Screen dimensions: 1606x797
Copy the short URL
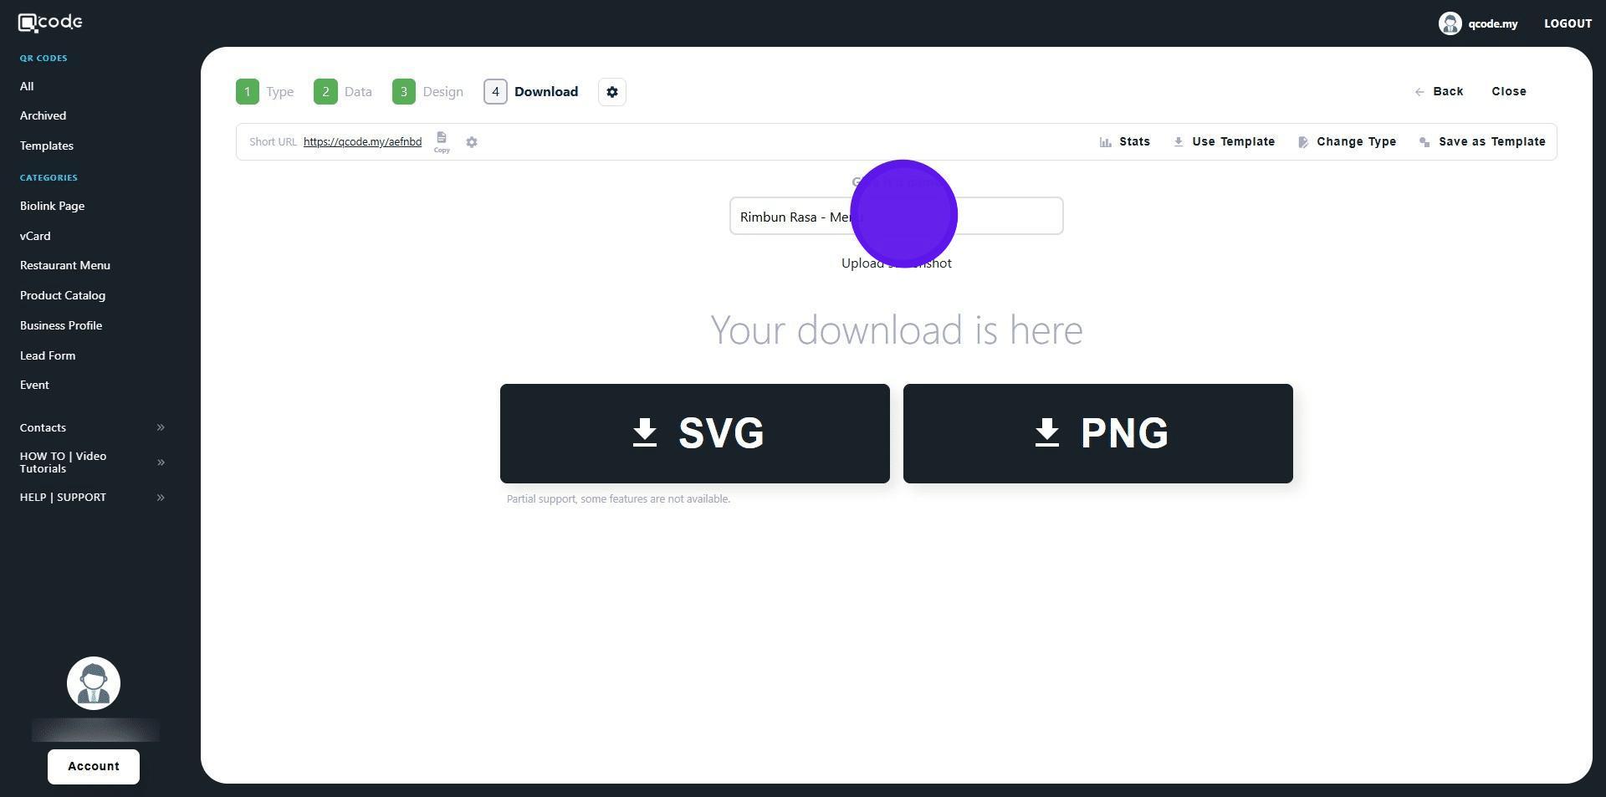pyautogui.click(x=442, y=142)
